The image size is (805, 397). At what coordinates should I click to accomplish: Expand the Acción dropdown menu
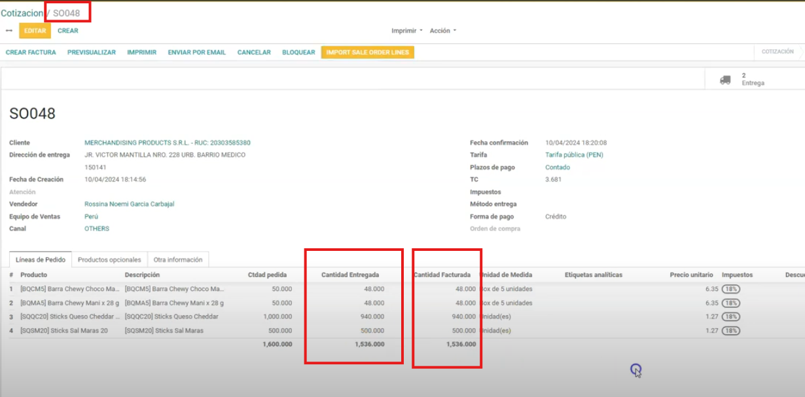point(442,31)
